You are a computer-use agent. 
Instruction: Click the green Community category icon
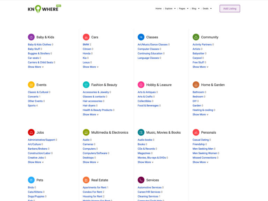[196, 37]
